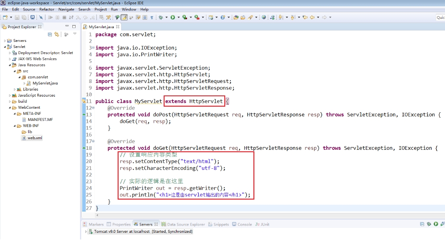The width and height of the screenshot is (445, 240).
Task: Expand the JavaScript Resources node
Action: coord(10,95)
